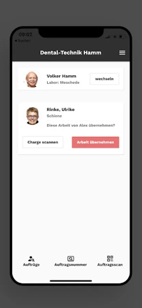The image size is (142, 308).
Task: Switch to the Auftragsnummer tab label
Action: coord(71,265)
